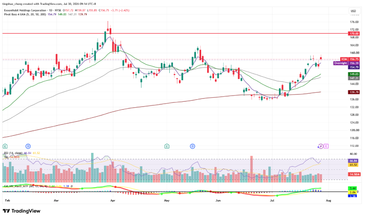This screenshot has height=217, width=366.
Task: Open the USD currency selector
Action: coord(354,11)
